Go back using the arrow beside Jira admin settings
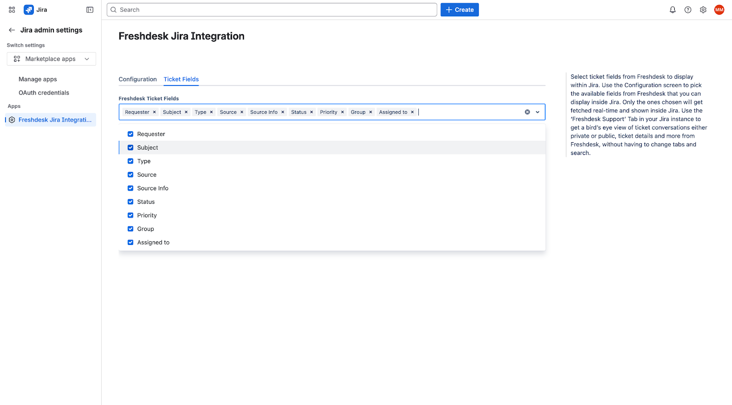Screen dimensions: 732x405 tap(12, 30)
